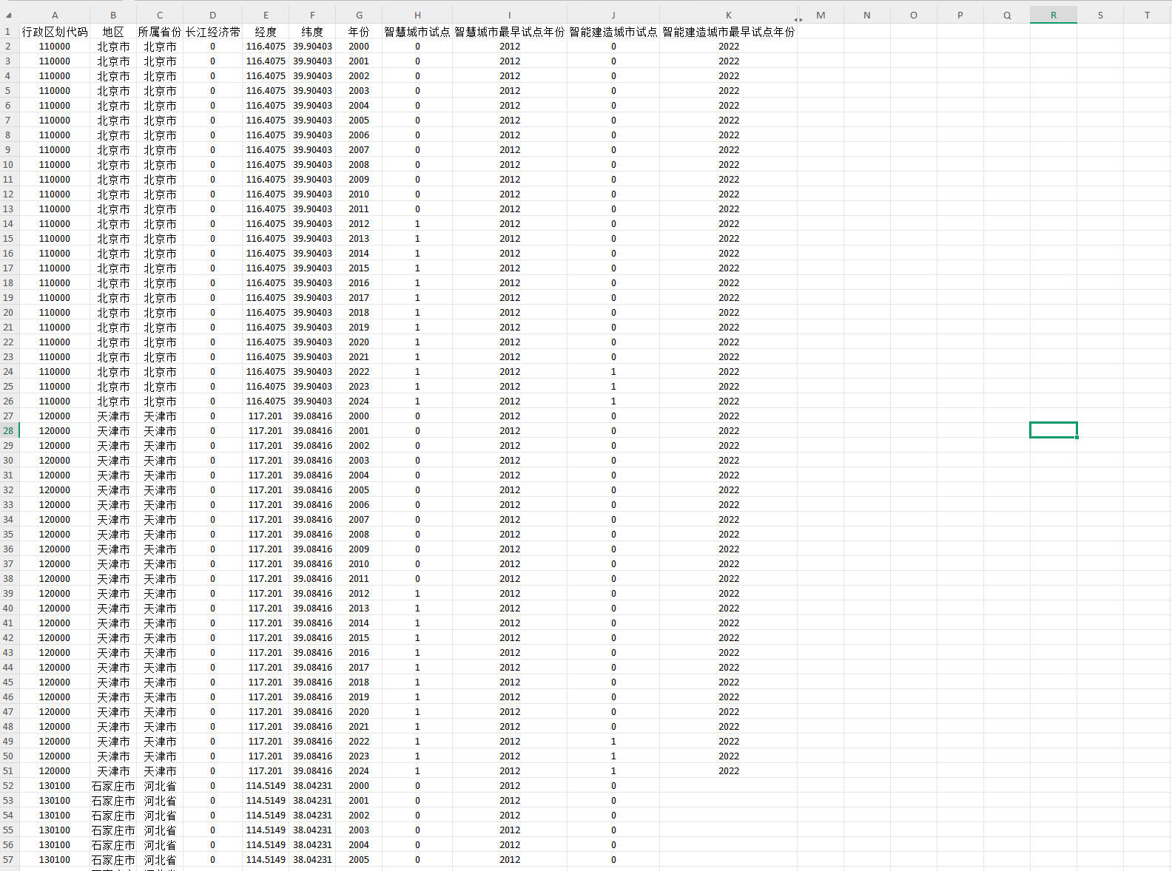Click the Select All corner triangle
Image resolution: width=1172 pixels, height=871 pixels.
(x=9, y=15)
